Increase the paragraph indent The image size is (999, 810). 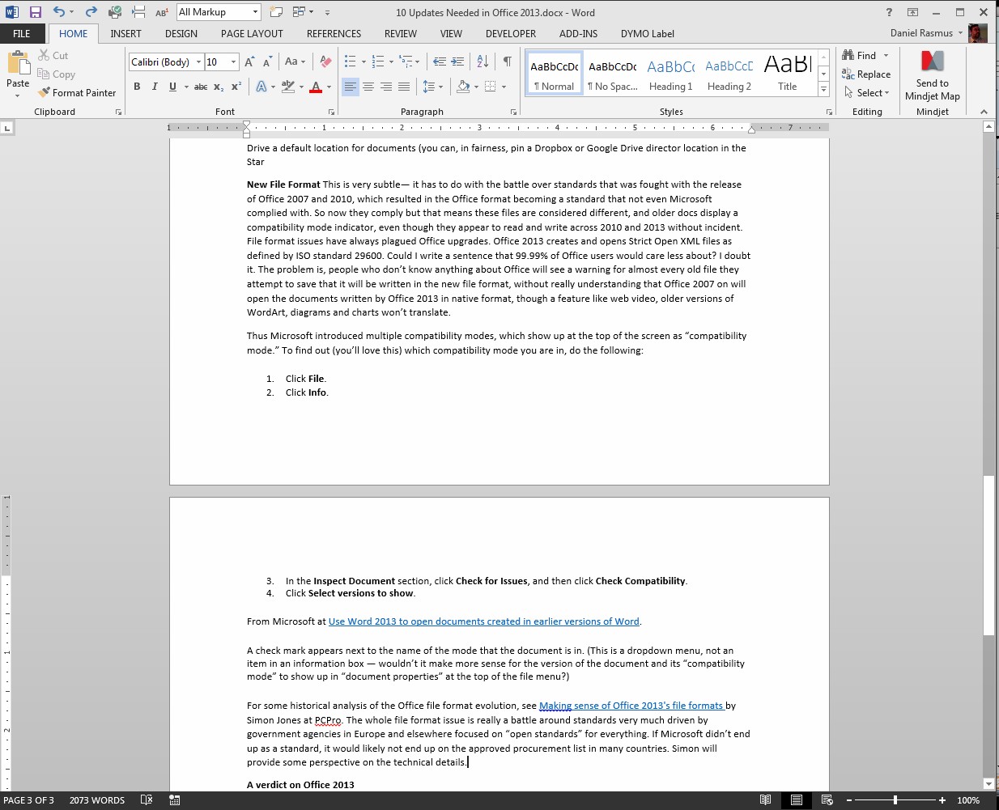click(x=457, y=62)
